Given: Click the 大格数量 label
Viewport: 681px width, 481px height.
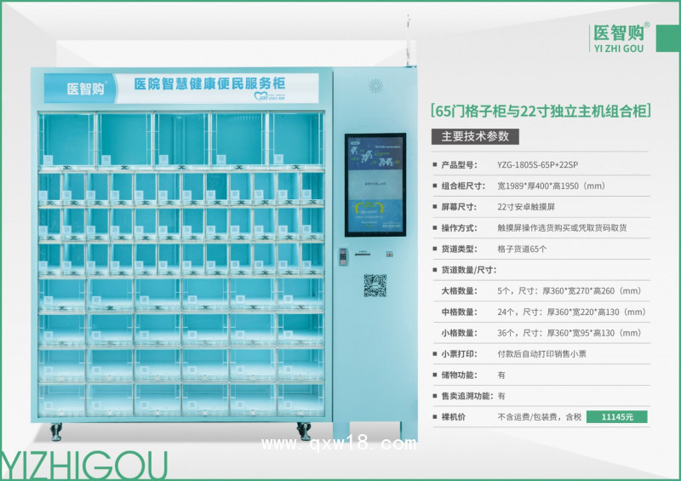Looking at the screenshot, I should pyautogui.click(x=459, y=290).
